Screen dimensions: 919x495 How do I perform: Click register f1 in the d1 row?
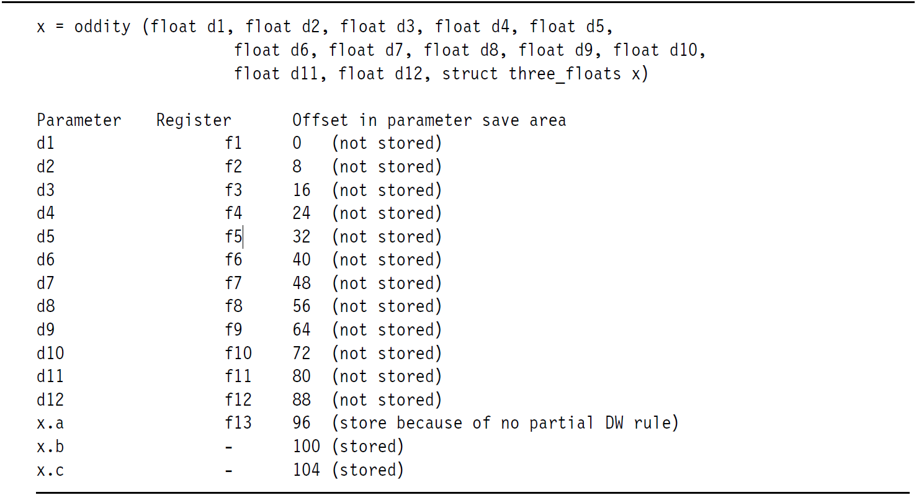coord(233,143)
